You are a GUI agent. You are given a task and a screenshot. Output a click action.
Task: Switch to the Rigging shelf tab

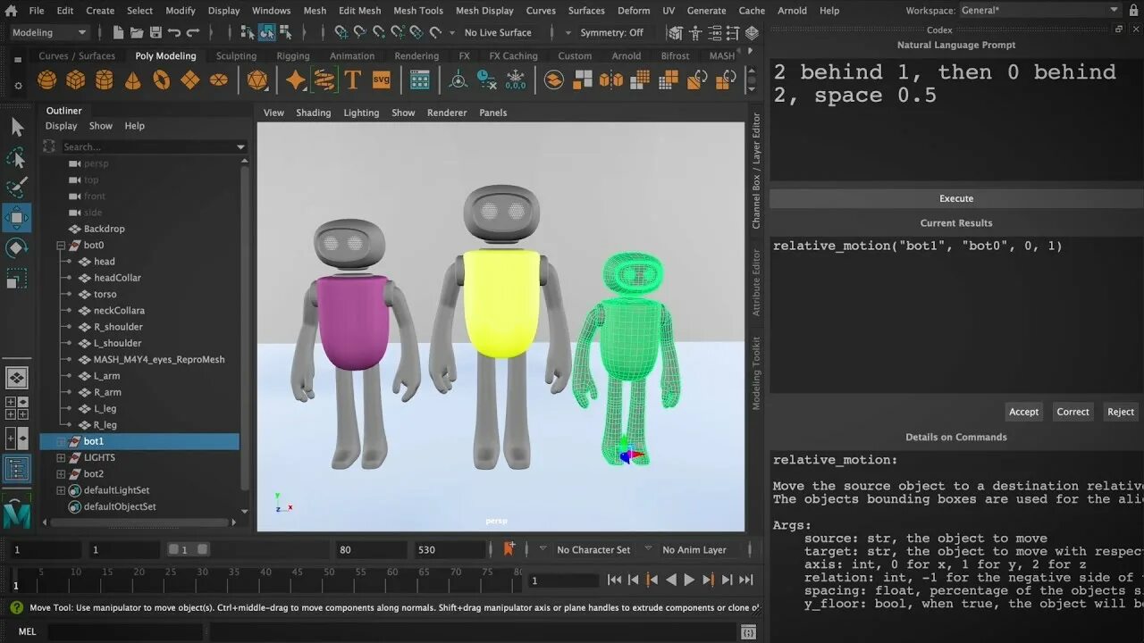(x=292, y=55)
